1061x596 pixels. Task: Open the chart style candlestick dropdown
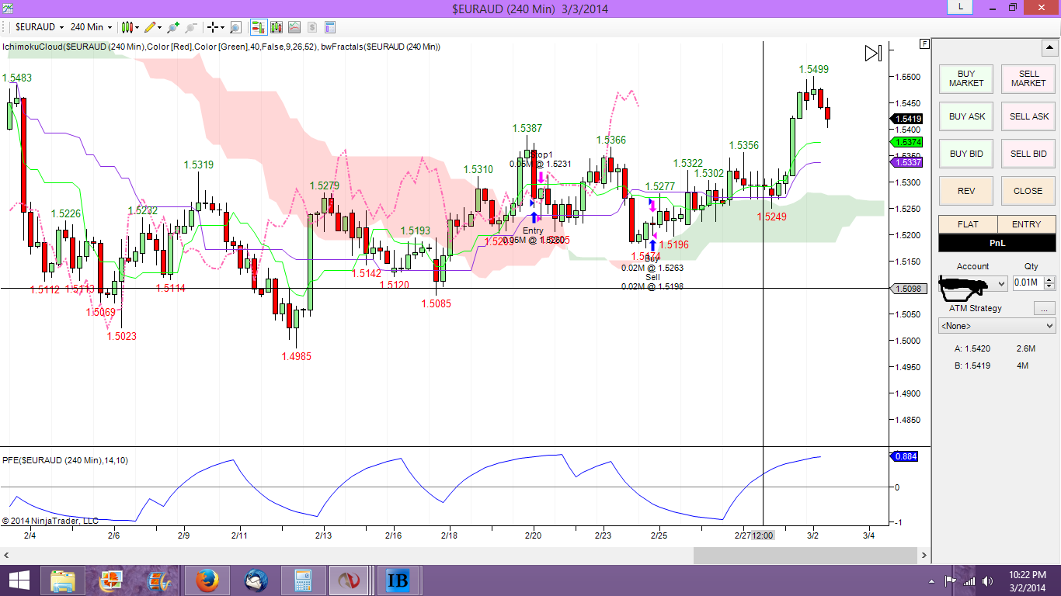click(129, 27)
